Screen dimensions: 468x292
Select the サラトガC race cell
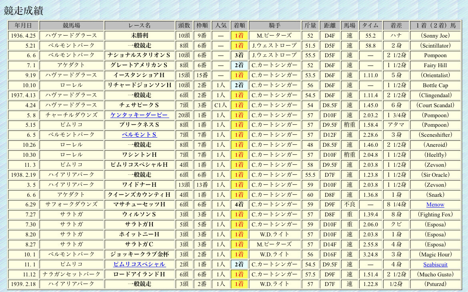coord(139,244)
